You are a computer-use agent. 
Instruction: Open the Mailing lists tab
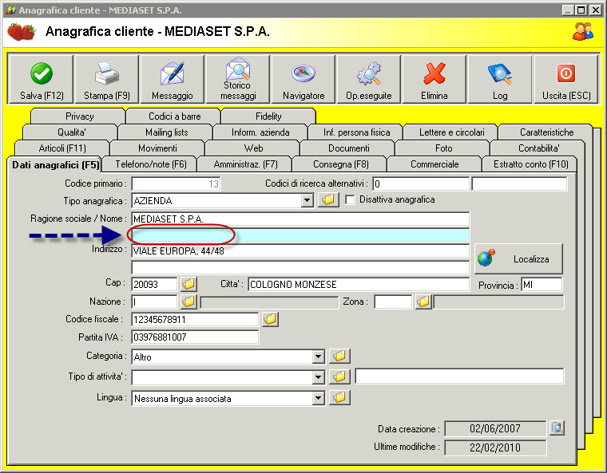166,132
